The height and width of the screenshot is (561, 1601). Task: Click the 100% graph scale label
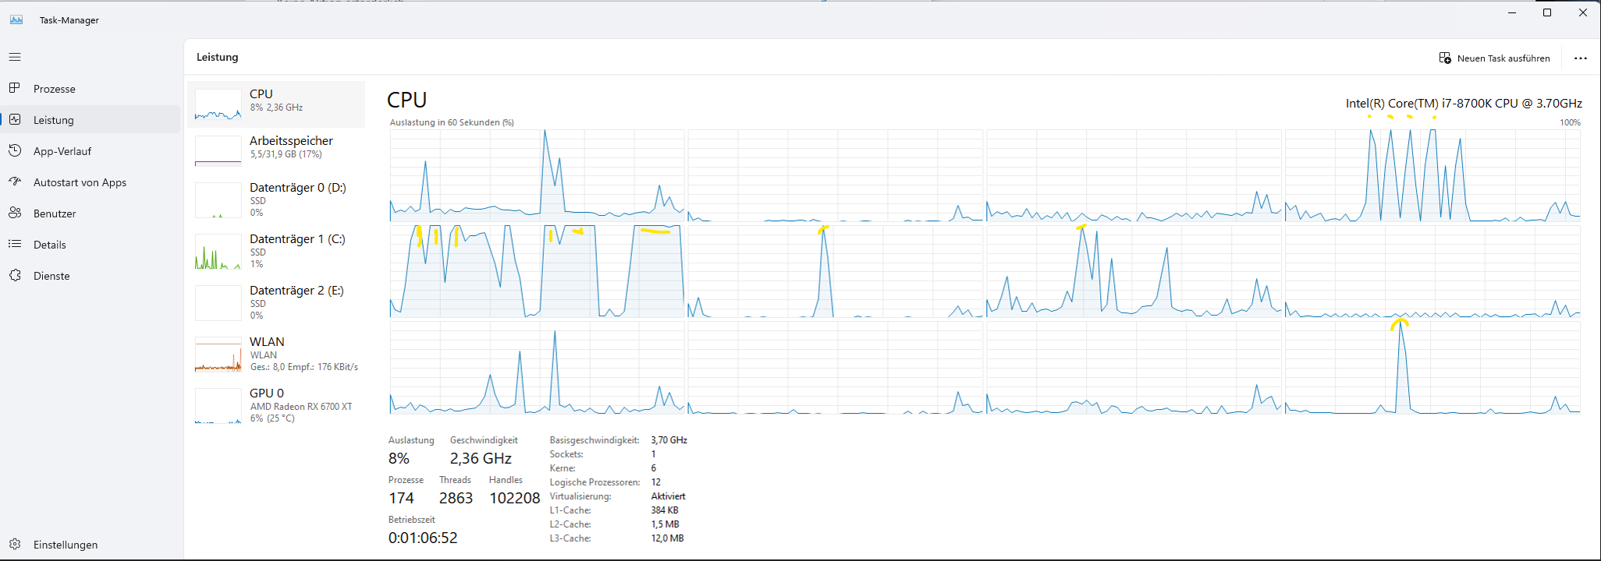(1570, 122)
